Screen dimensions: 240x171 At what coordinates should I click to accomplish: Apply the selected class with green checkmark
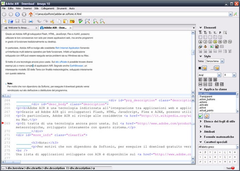[200, 116]
